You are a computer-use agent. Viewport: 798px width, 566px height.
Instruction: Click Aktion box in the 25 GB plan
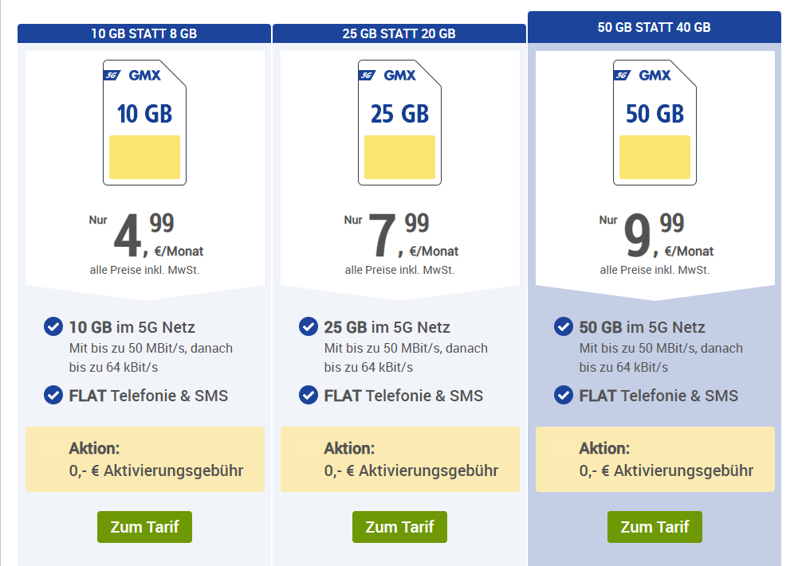399,459
